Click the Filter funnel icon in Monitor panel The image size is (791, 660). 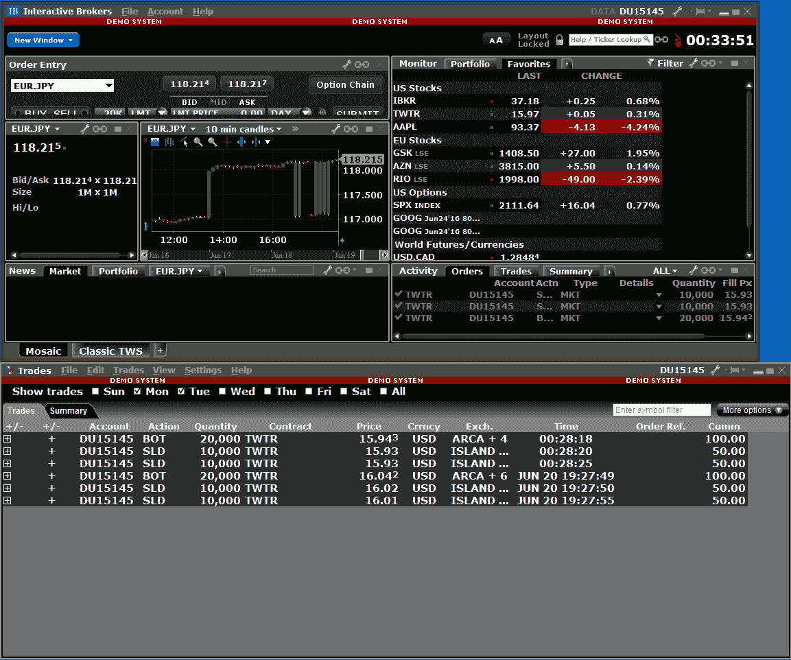click(x=650, y=63)
